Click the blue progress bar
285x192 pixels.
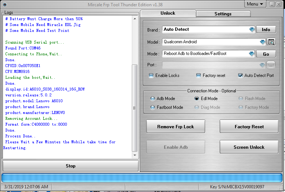[x=142, y=178]
